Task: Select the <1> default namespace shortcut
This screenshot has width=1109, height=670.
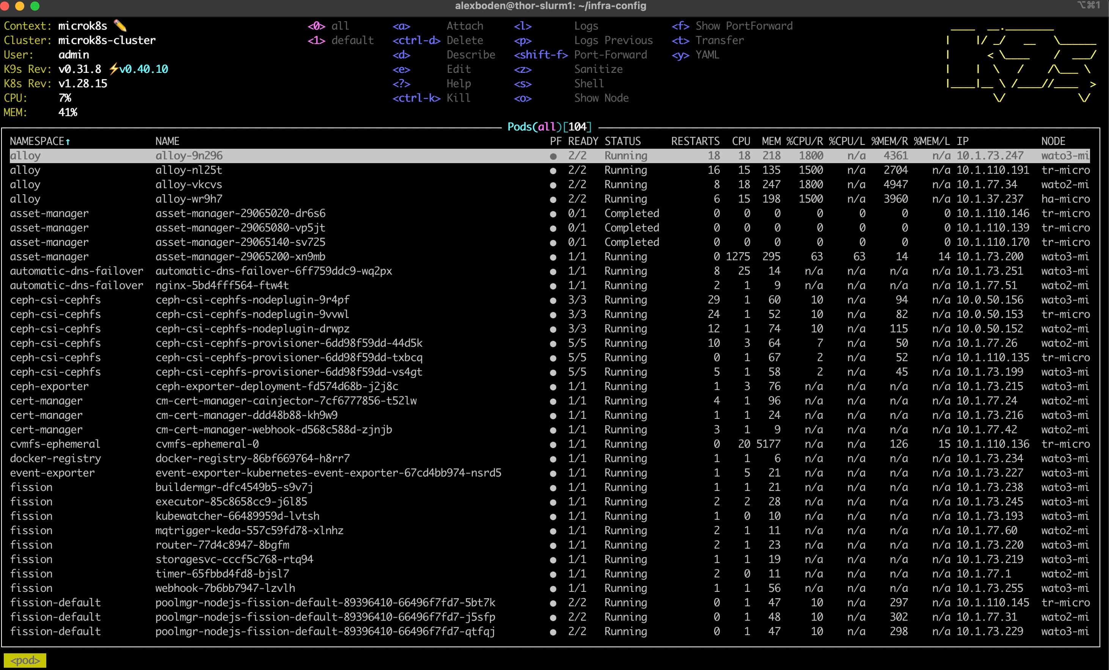Action: (341, 40)
